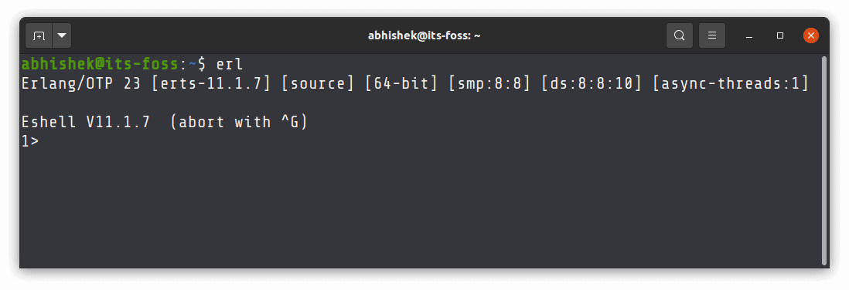Click the Erlang shell prompt 1>
This screenshot has height=290, width=849.
point(30,141)
